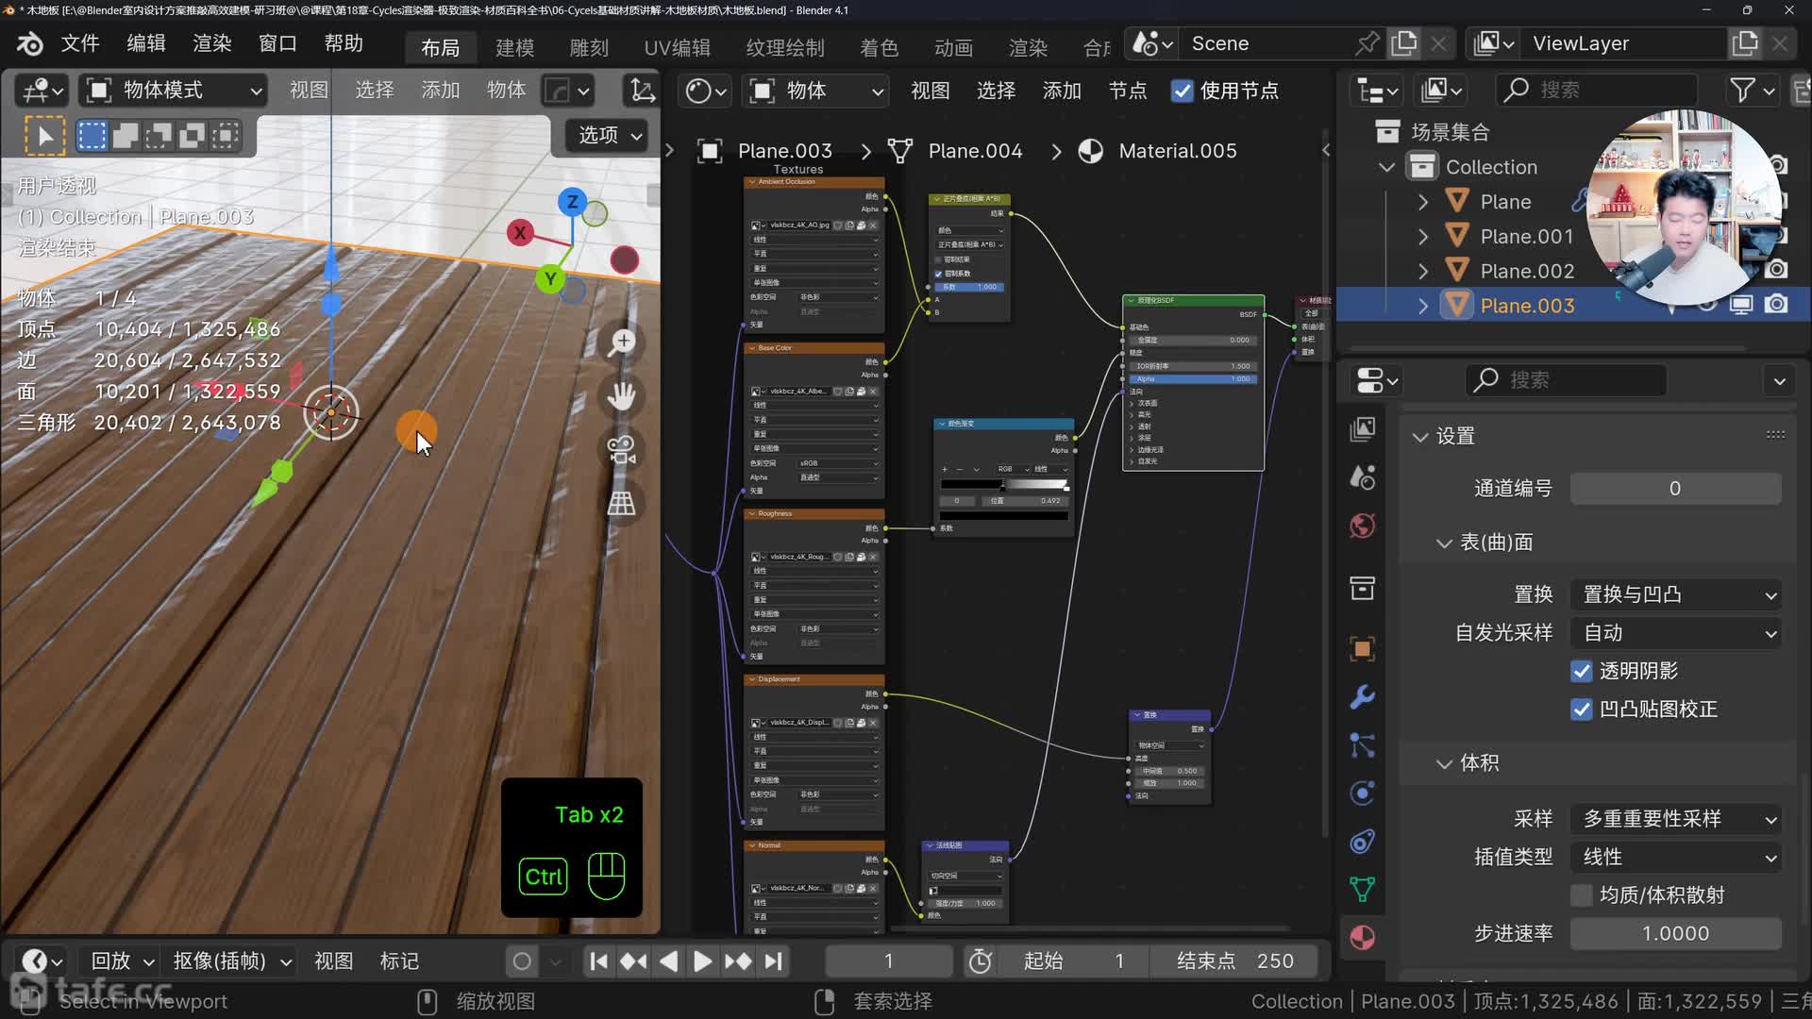Viewport: 1812px width, 1019px height.
Task: Click the zoom magnifier viewport gizmo
Action: (622, 342)
